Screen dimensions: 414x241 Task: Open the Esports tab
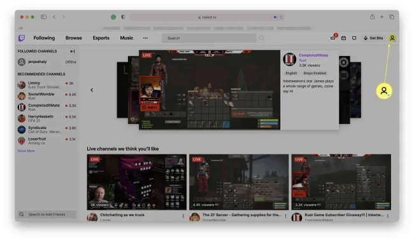point(101,38)
